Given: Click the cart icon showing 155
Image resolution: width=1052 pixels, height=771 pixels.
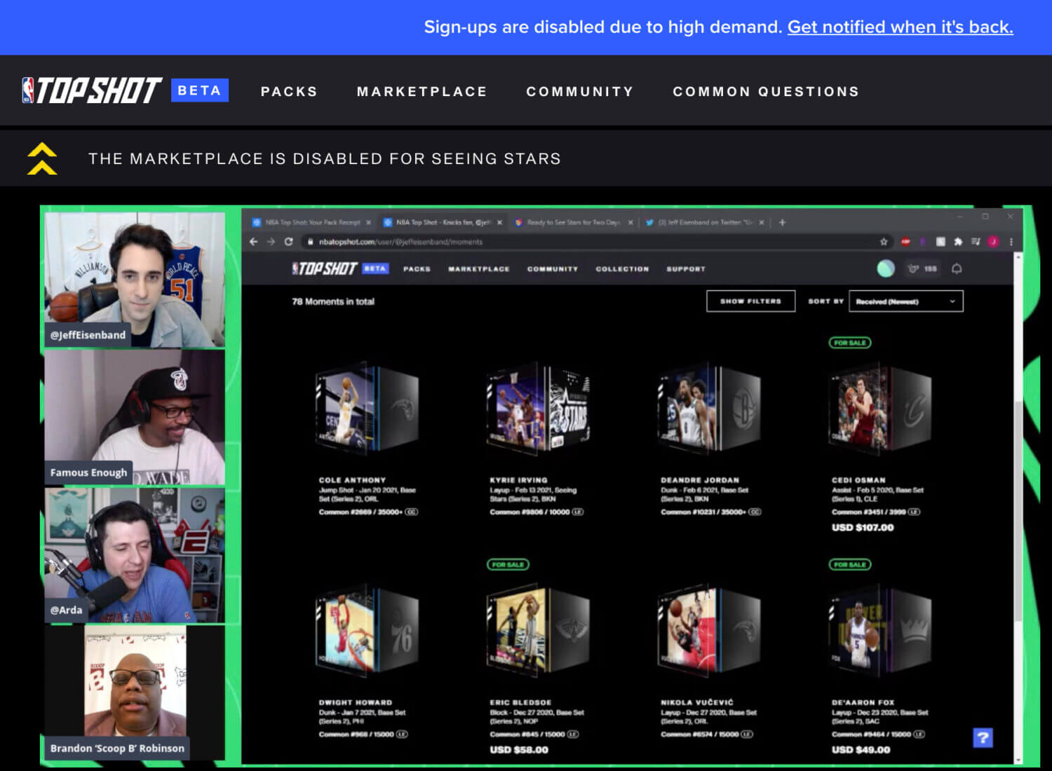Looking at the screenshot, I should click(x=922, y=268).
